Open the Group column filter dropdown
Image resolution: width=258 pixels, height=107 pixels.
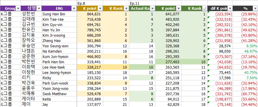pos(18,8)
